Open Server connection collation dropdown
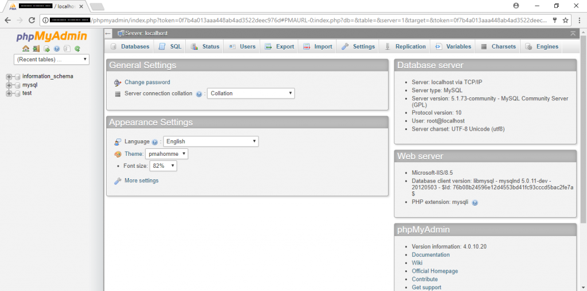587x291 pixels. pyautogui.click(x=251, y=93)
